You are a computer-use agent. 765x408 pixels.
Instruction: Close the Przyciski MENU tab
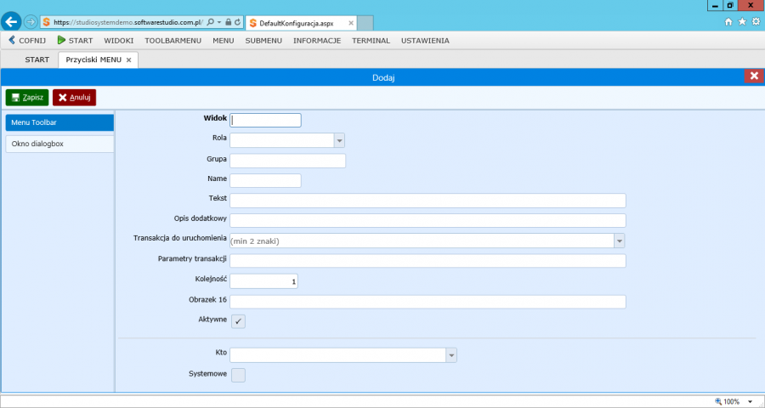pyautogui.click(x=129, y=60)
